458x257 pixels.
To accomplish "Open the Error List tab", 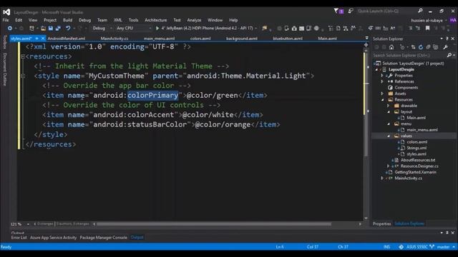I will (19, 238).
